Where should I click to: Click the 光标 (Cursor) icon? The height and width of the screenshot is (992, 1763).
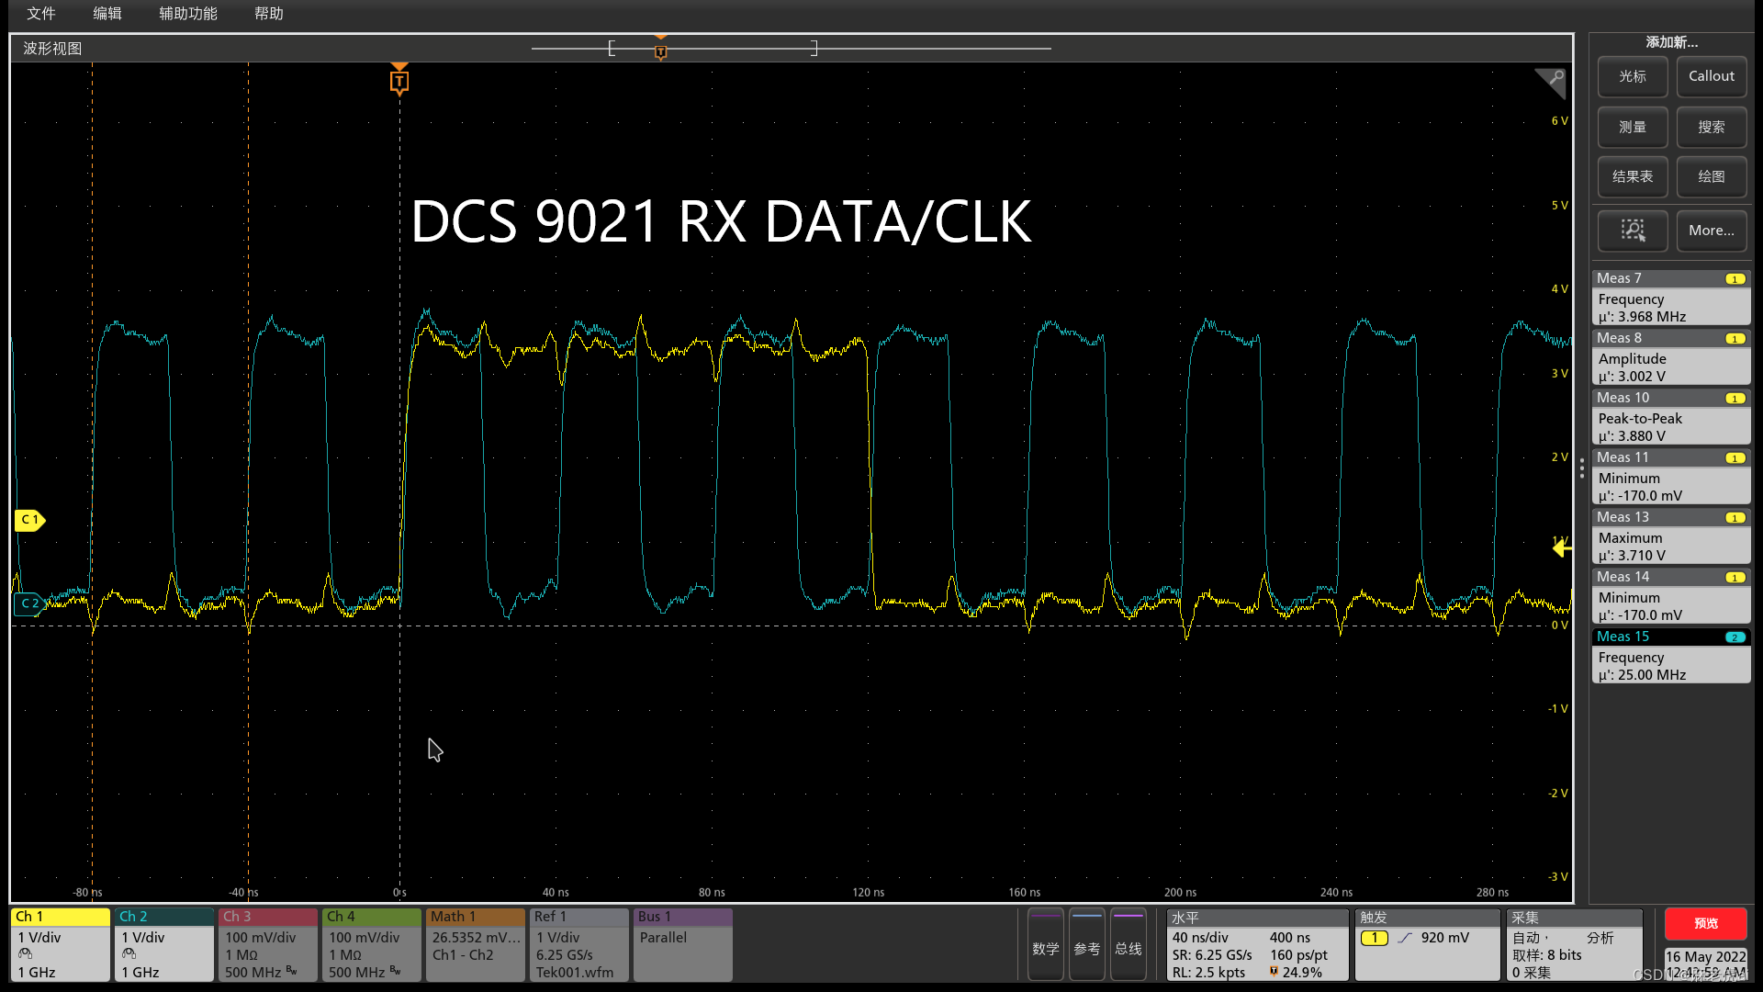click(1633, 76)
